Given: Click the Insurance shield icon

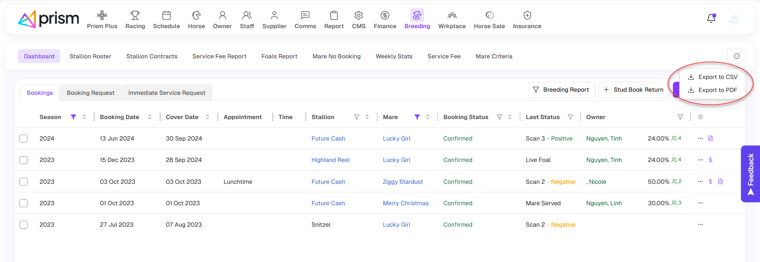Looking at the screenshot, I should 527,16.
